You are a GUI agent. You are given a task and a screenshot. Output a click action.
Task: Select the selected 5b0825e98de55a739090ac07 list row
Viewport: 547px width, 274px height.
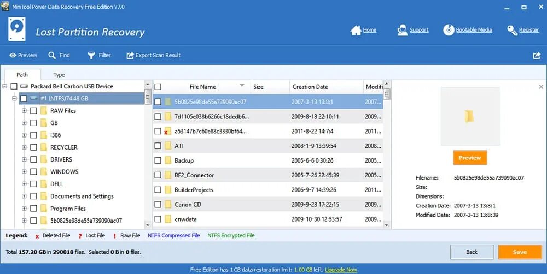(268, 102)
